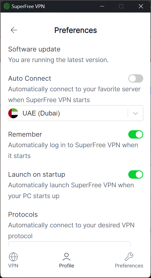151x278 pixels.
Task: Click the UAE flag icon
Action: 13,113
